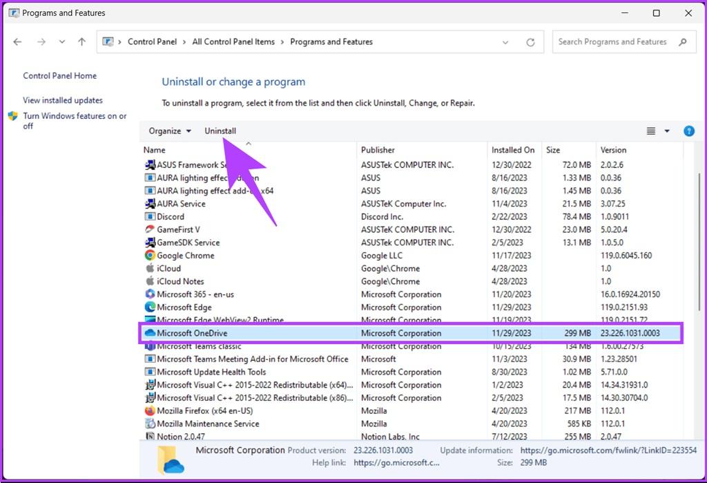Viewport: 707px width, 483px height.
Task: Click the Microsoft OneDrive cloud icon
Action: click(150, 333)
